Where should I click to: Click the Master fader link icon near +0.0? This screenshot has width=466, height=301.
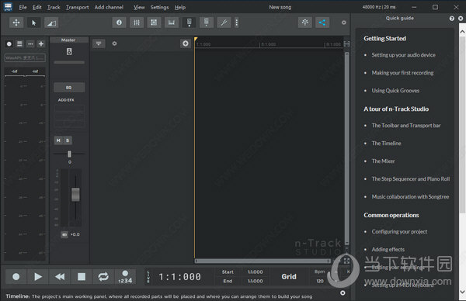tap(64, 234)
